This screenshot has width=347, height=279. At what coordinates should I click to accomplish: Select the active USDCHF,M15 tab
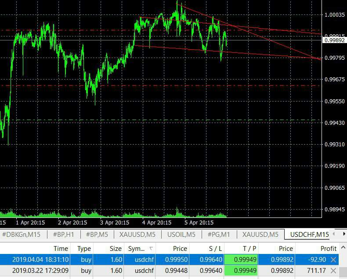coord(310,235)
